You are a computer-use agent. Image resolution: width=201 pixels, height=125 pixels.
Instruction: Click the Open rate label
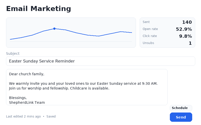(x=150, y=29)
